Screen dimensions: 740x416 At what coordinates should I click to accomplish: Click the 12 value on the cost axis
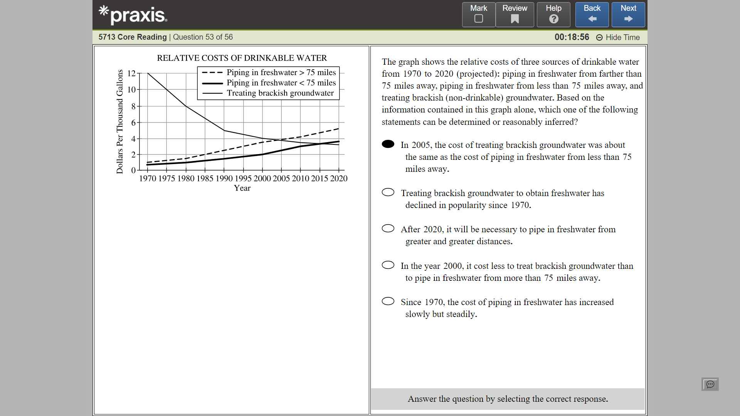pyautogui.click(x=131, y=73)
